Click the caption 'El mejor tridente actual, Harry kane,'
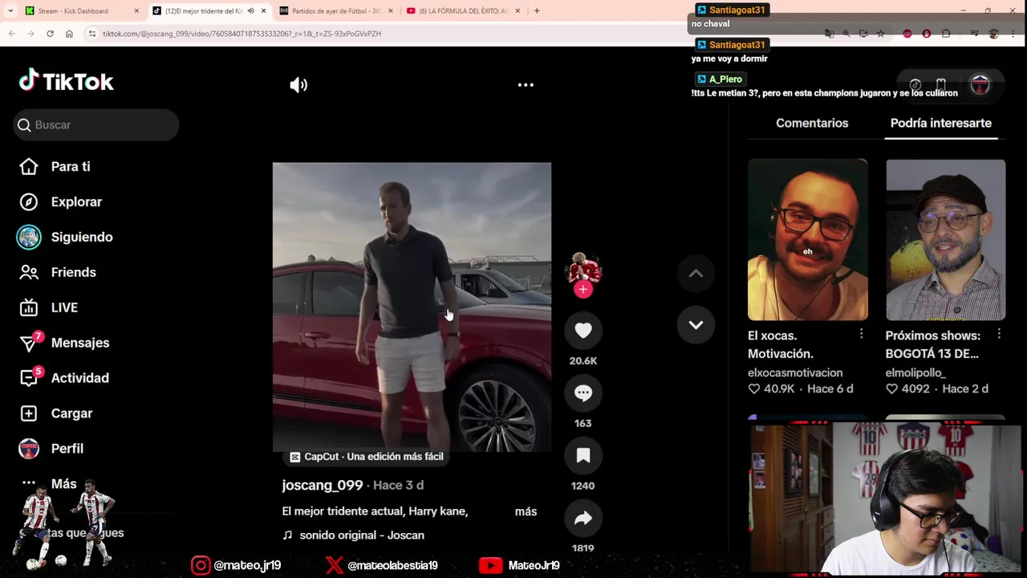1027x578 pixels. (375, 511)
